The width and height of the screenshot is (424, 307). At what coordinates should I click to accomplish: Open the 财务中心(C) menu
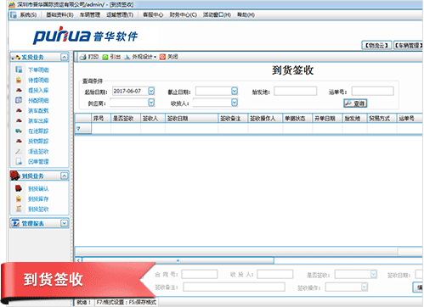[183, 14]
